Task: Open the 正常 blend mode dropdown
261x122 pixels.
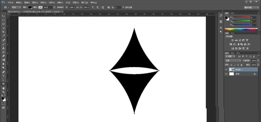Action: click(233, 61)
